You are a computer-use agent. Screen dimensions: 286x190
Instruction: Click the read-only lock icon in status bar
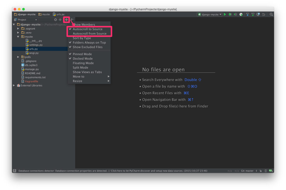pos(261,171)
